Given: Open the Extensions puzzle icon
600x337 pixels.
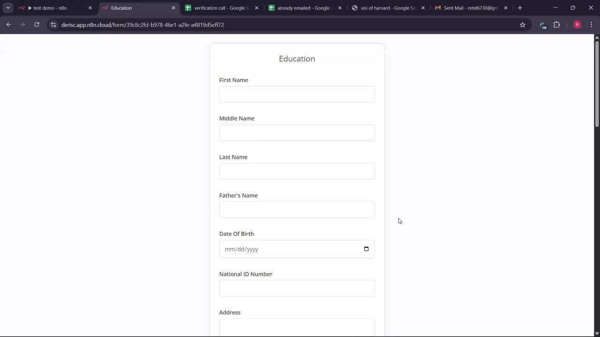Looking at the screenshot, I should [x=557, y=25].
